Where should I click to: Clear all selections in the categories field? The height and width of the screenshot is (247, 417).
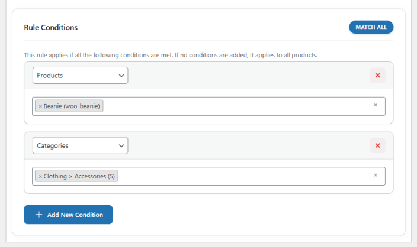coord(376,175)
